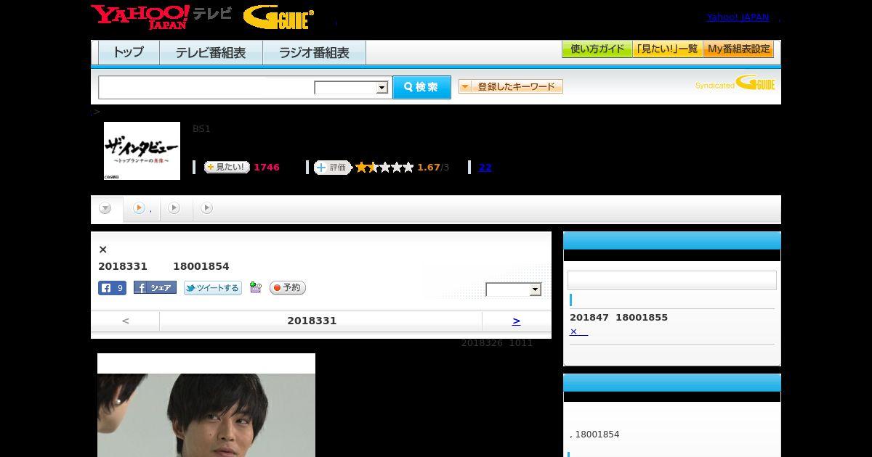Go to next date with > link
872x457 pixels.
[516, 321]
